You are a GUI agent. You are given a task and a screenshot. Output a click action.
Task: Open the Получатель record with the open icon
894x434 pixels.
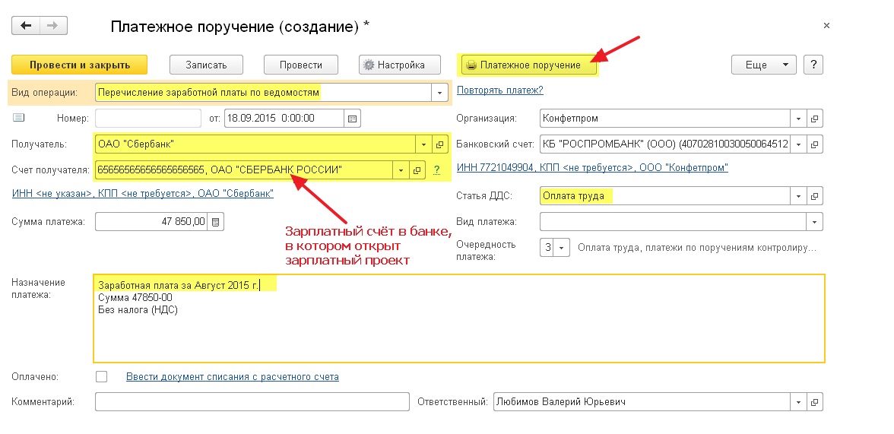[x=439, y=144]
